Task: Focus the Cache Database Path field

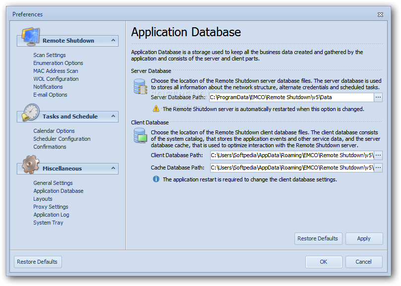Action: click(x=292, y=168)
